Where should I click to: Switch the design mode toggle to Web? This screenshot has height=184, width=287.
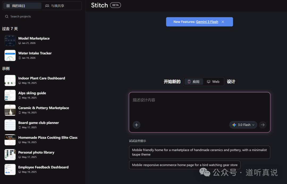213,82
